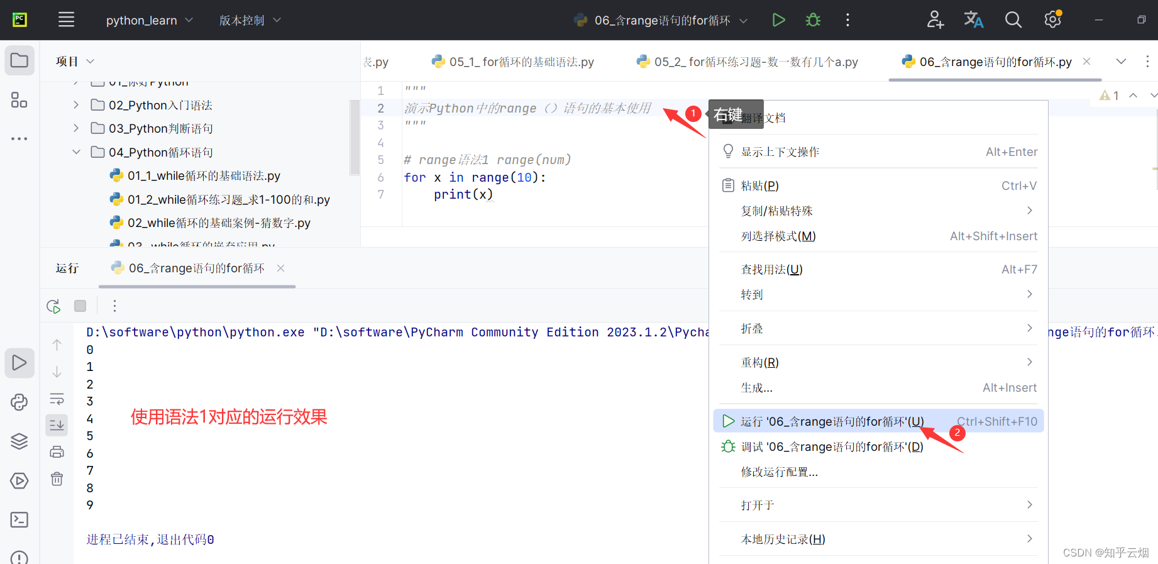
Task: Expand the 02_Python入门语法 folder
Action: click(x=76, y=105)
